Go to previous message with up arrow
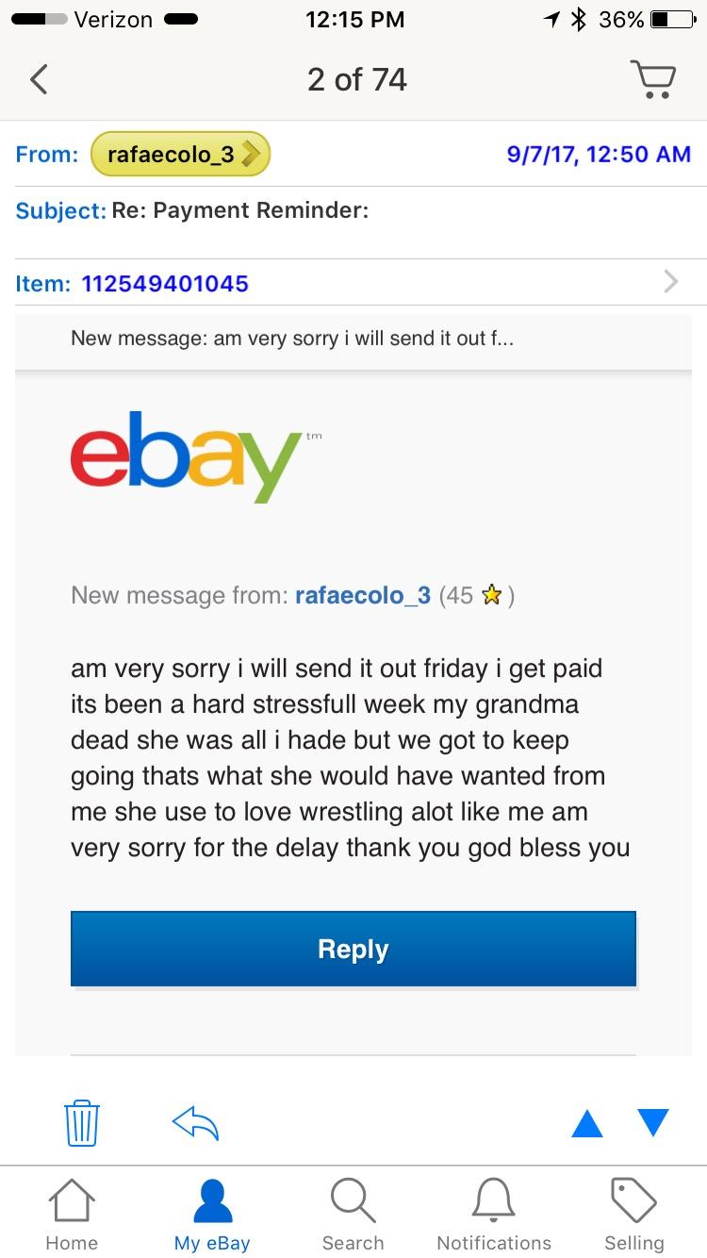Image resolution: width=707 pixels, height=1258 pixels. tap(586, 1122)
